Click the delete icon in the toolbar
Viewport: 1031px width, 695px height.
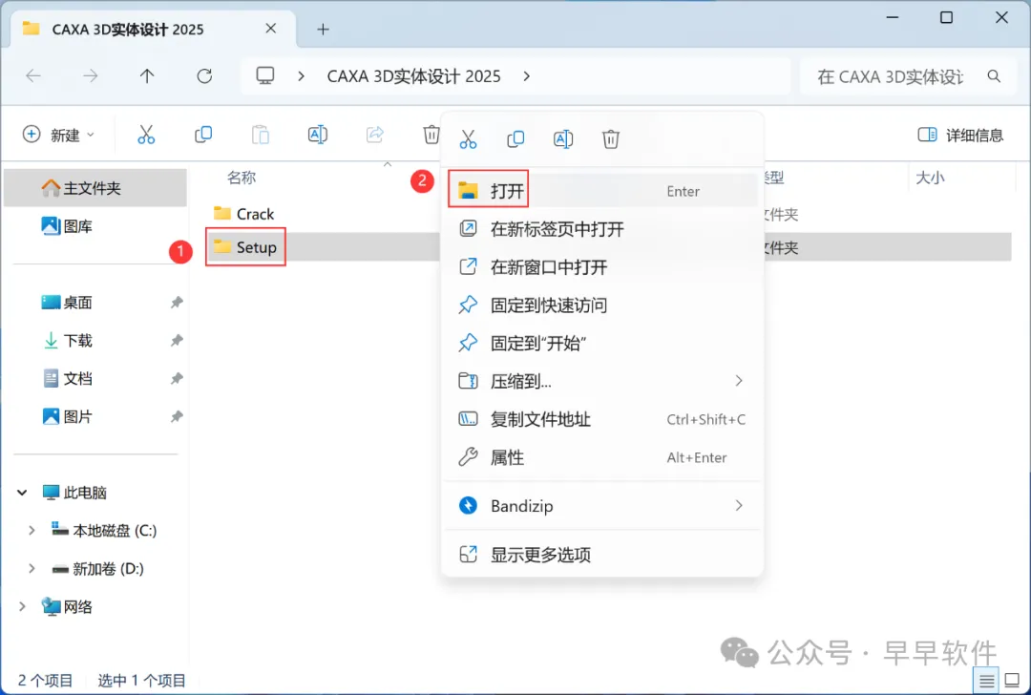(x=431, y=135)
